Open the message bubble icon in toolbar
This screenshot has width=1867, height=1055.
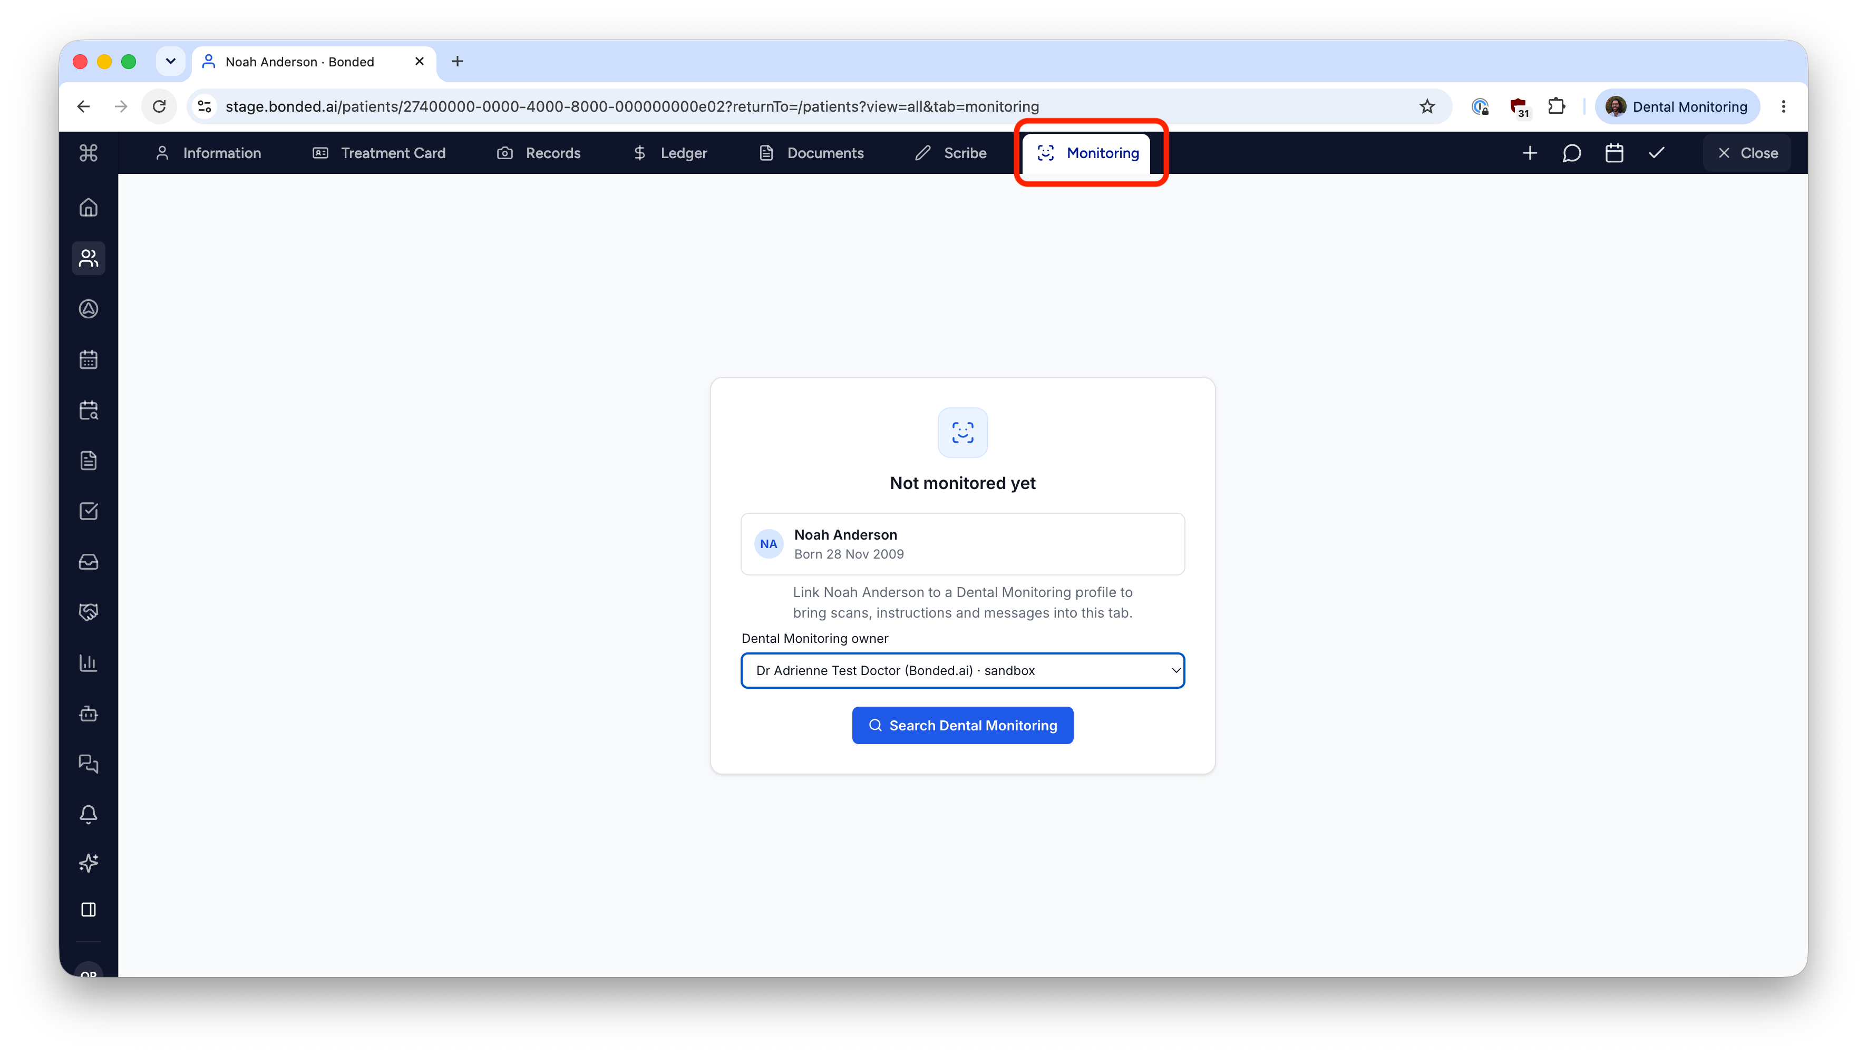coord(1571,153)
